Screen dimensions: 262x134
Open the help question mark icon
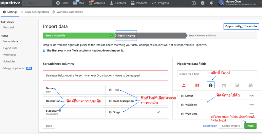click(x=202, y=3)
